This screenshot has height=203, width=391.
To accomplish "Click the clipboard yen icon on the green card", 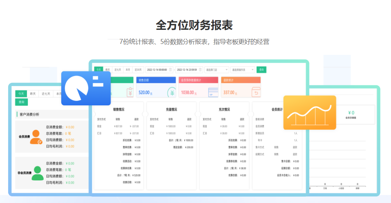I will (130, 92).
